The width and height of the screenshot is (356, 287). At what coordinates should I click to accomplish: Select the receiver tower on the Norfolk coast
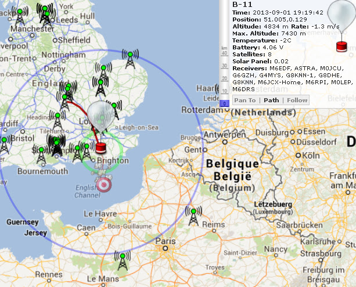(x=130, y=59)
